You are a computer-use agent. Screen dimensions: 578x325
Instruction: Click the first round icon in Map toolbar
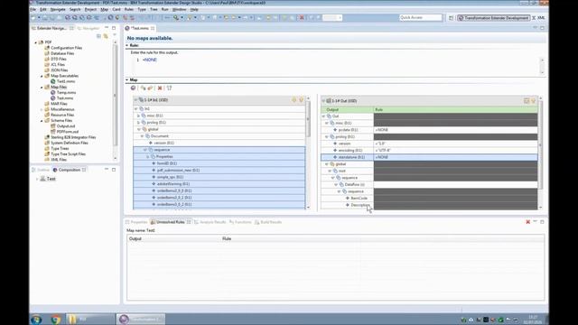133,88
